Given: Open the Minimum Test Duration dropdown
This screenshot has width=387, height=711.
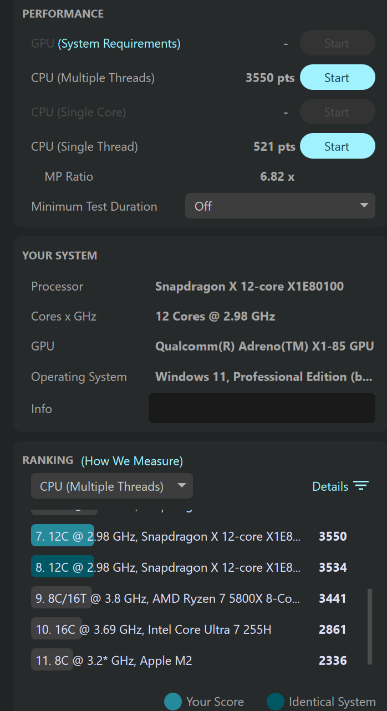Looking at the screenshot, I should click(x=280, y=206).
